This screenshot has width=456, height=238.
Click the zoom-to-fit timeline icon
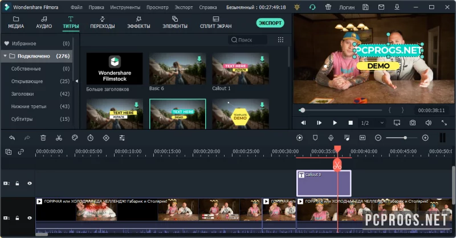coord(363,138)
